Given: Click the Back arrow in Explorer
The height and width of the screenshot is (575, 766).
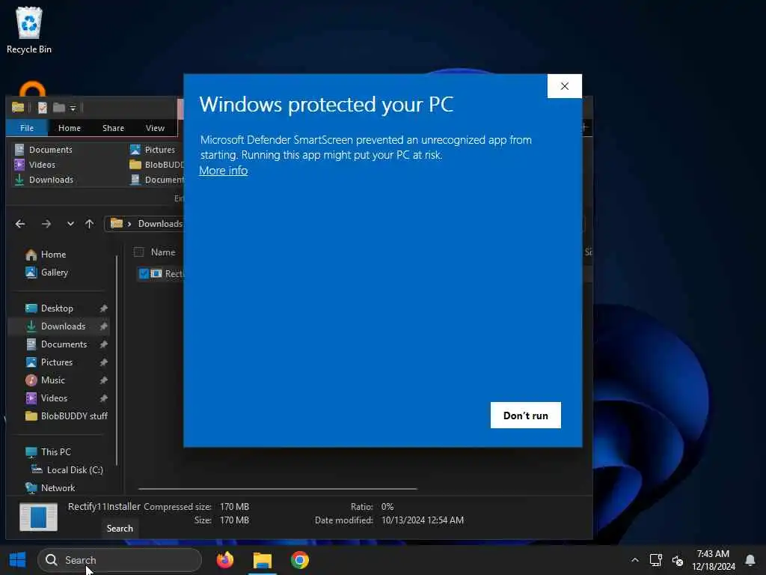Looking at the screenshot, I should coord(20,224).
